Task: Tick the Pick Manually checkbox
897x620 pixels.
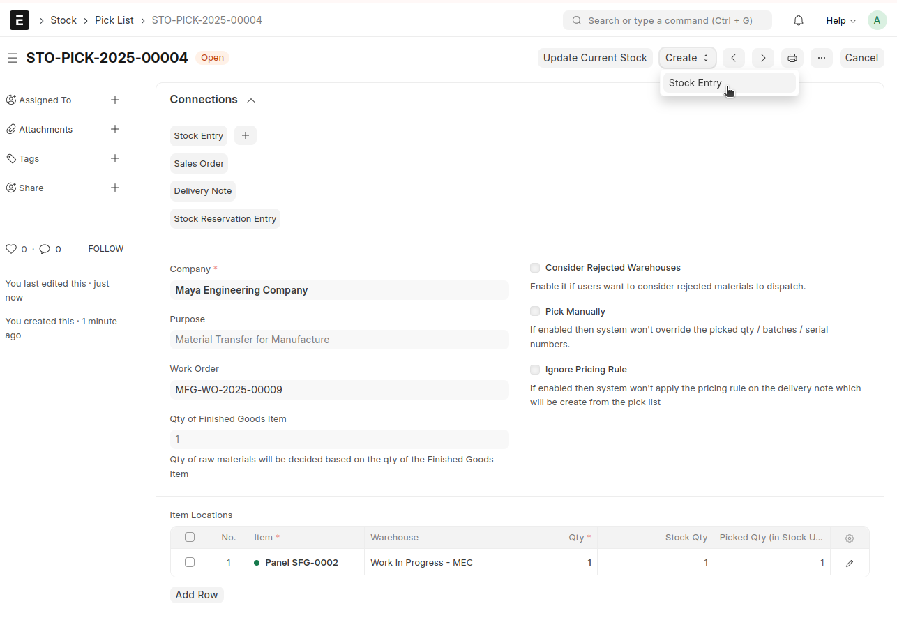Action: coord(535,312)
